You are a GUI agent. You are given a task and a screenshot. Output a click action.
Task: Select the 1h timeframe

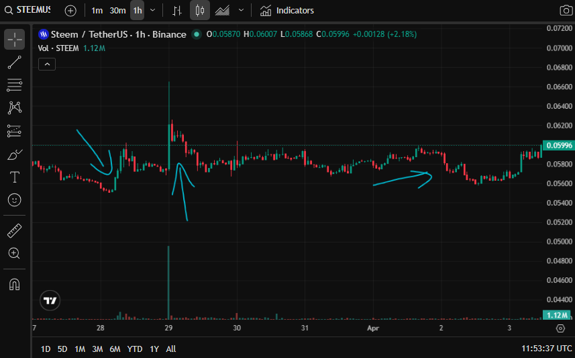[x=138, y=11]
